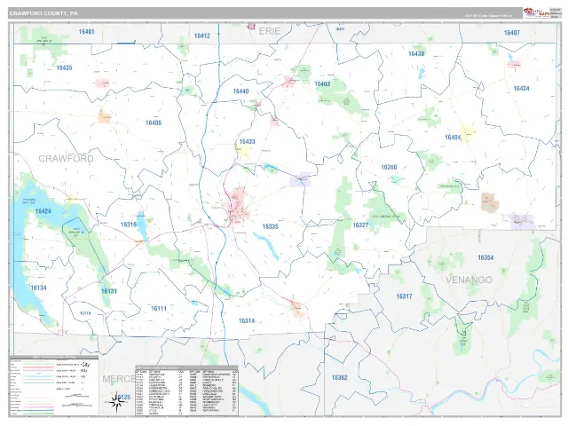The height and width of the screenshot is (426, 568).
Task: Select the ZIP code label 16438
Action: click(416, 53)
